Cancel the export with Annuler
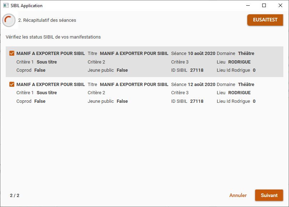The width and height of the screenshot is (289, 207). tap(238, 195)
